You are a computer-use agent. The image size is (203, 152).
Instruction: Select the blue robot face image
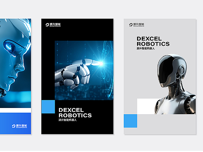tap(16, 63)
